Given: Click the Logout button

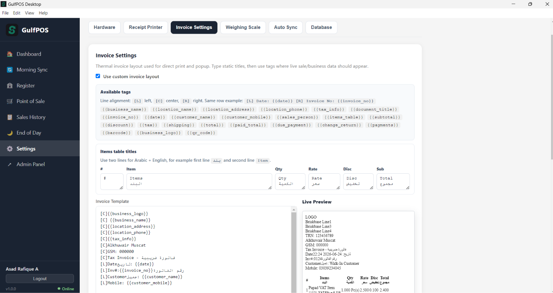Looking at the screenshot, I should (x=40, y=279).
